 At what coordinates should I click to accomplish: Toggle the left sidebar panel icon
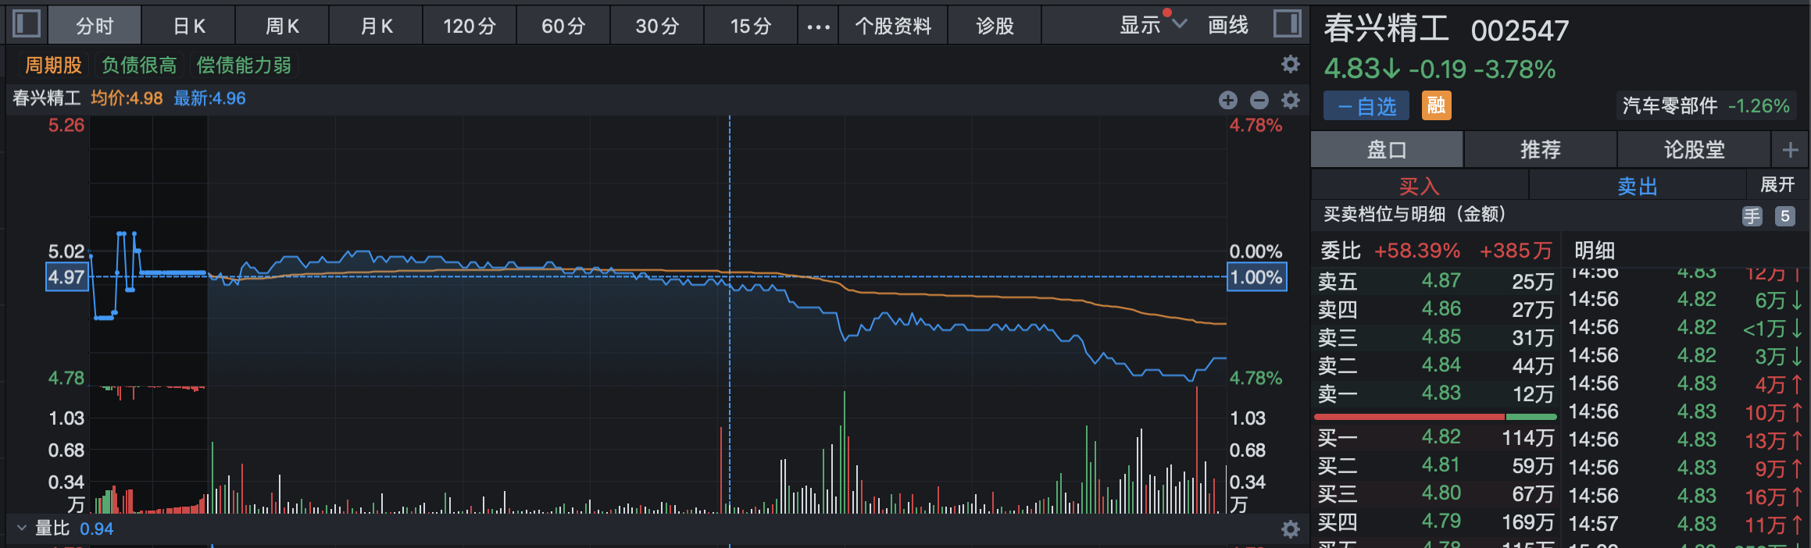pos(27,23)
